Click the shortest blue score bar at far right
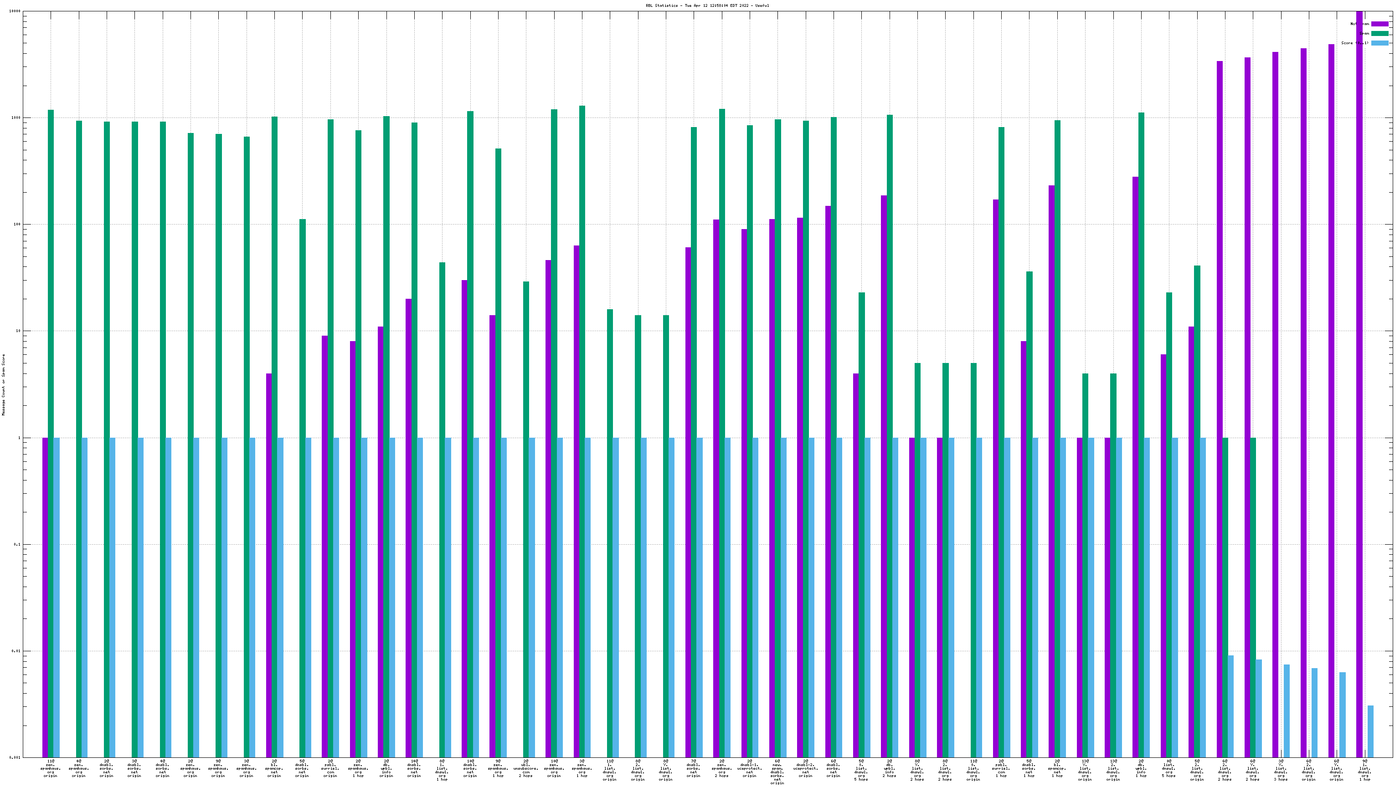 [1371, 731]
